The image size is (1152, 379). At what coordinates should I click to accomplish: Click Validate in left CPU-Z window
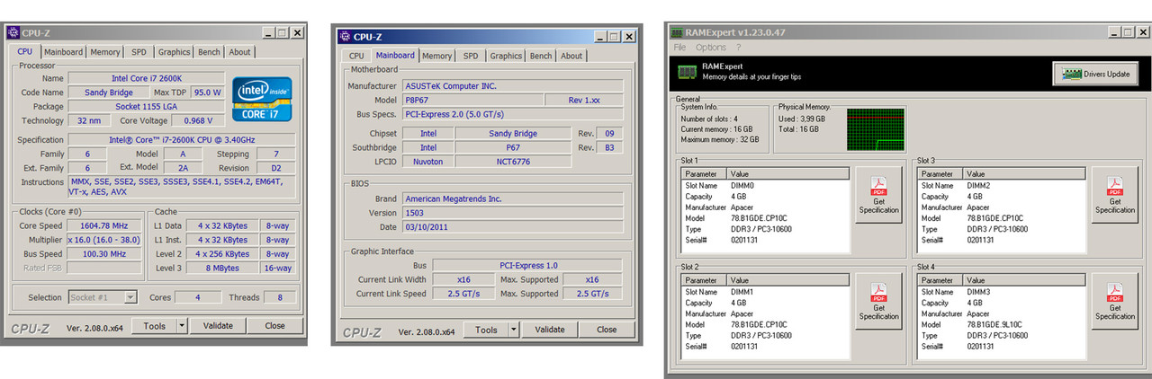(x=218, y=326)
